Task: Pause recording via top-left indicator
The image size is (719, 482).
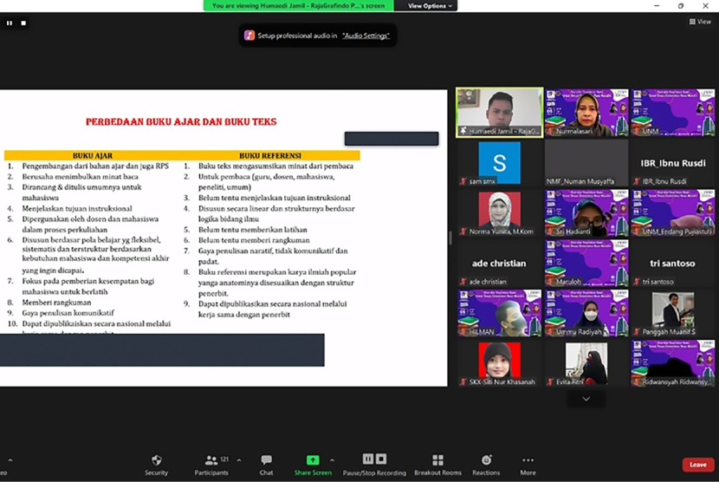Action: coord(10,23)
